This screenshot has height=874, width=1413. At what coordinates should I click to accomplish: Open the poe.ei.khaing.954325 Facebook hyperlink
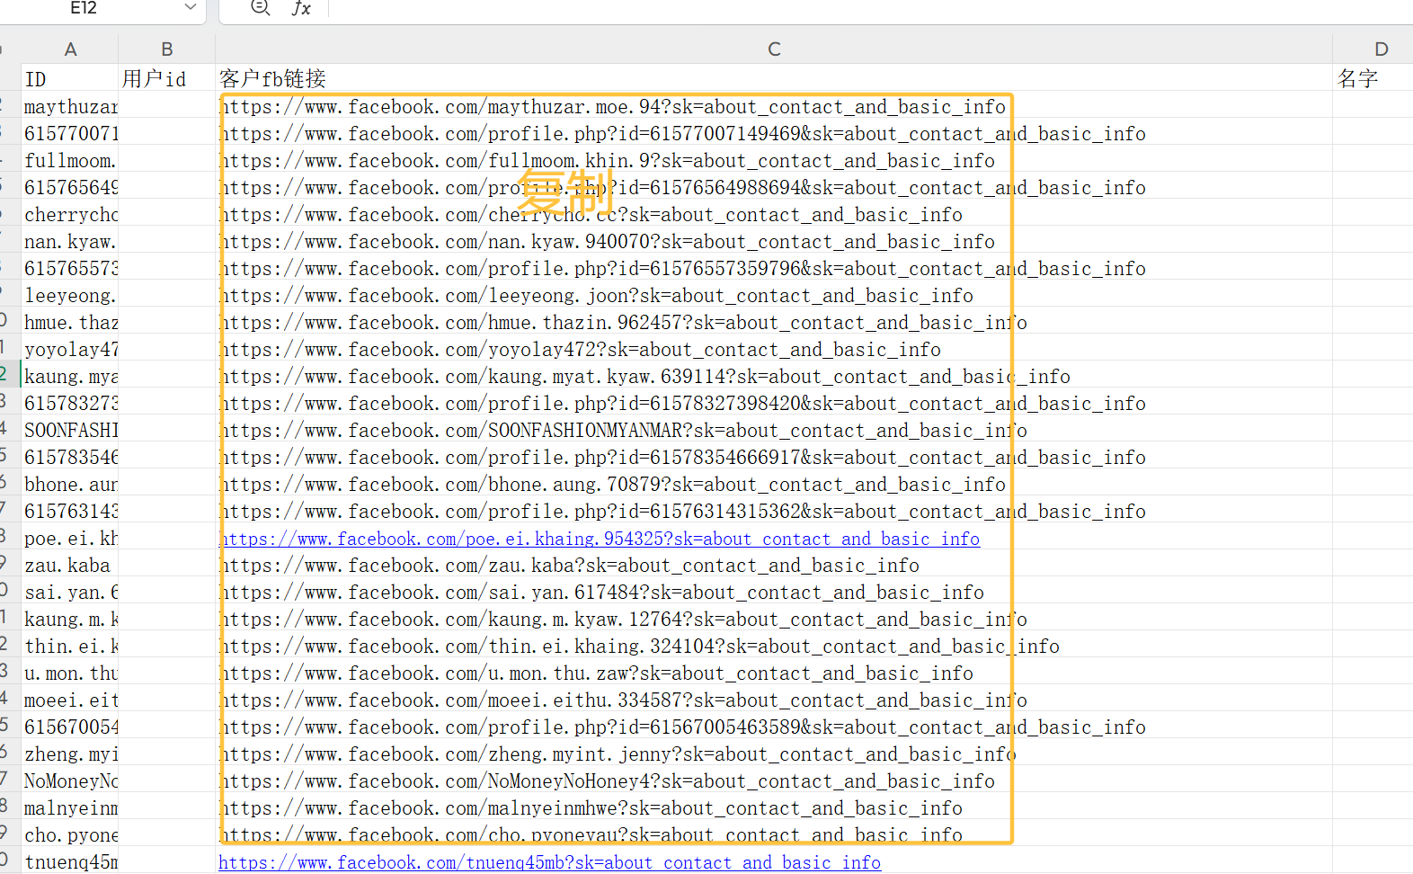point(600,539)
